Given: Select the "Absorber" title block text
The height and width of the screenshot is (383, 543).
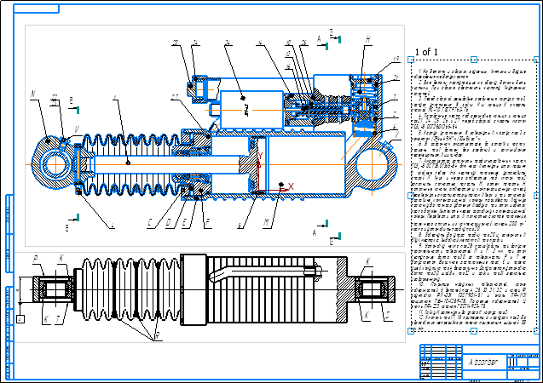Looking at the screenshot, I should [483, 360].
